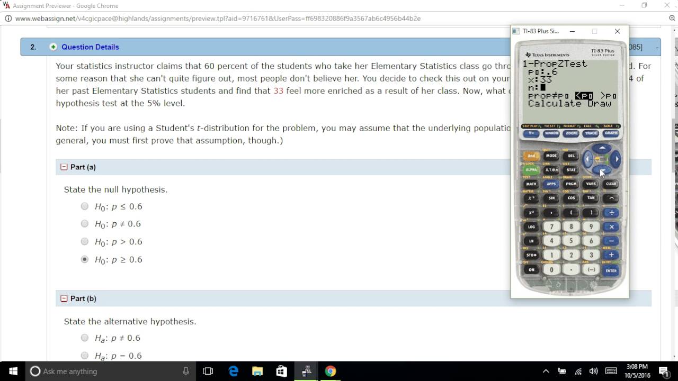Screen dimensions: 678x381
Task: Click the calculator ON key
Action: 531,270
